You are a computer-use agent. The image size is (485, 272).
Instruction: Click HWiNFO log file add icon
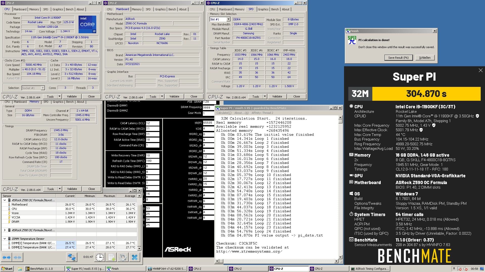point(111,257)
